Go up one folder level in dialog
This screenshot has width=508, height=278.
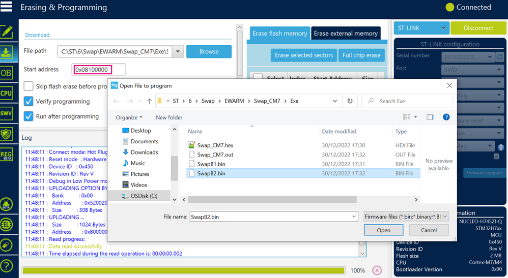tap(149, 101)
